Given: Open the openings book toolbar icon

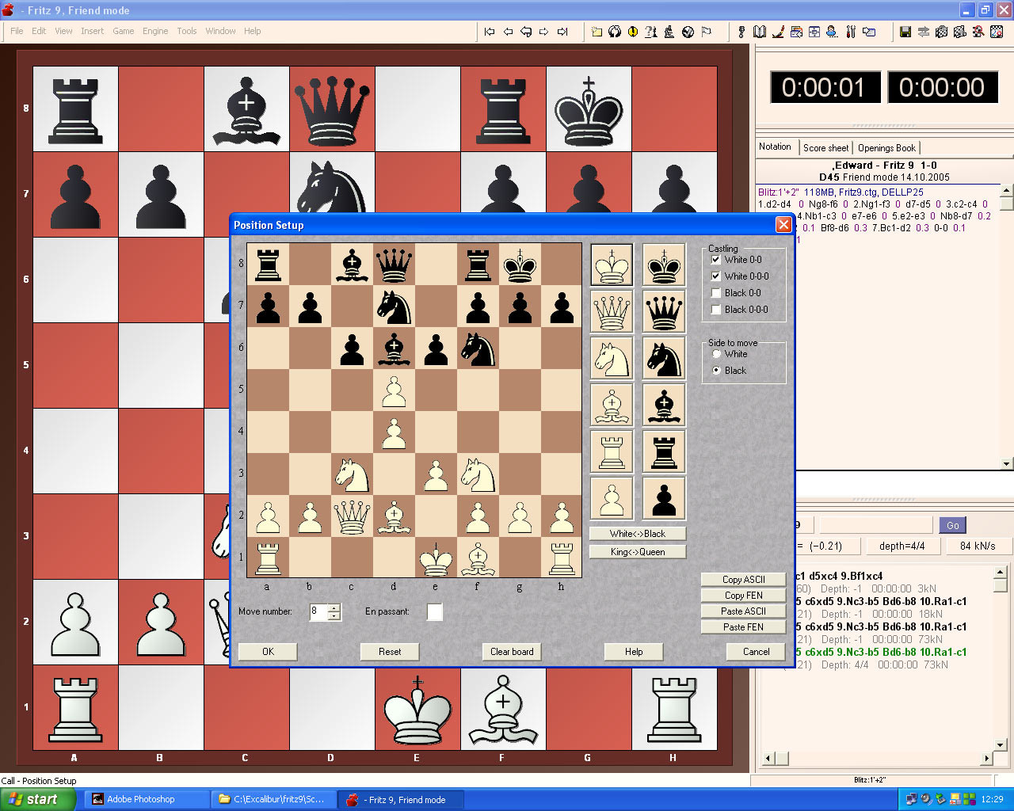Looking at the screenshot, I should pyautogui.click(x=760, y=32).
